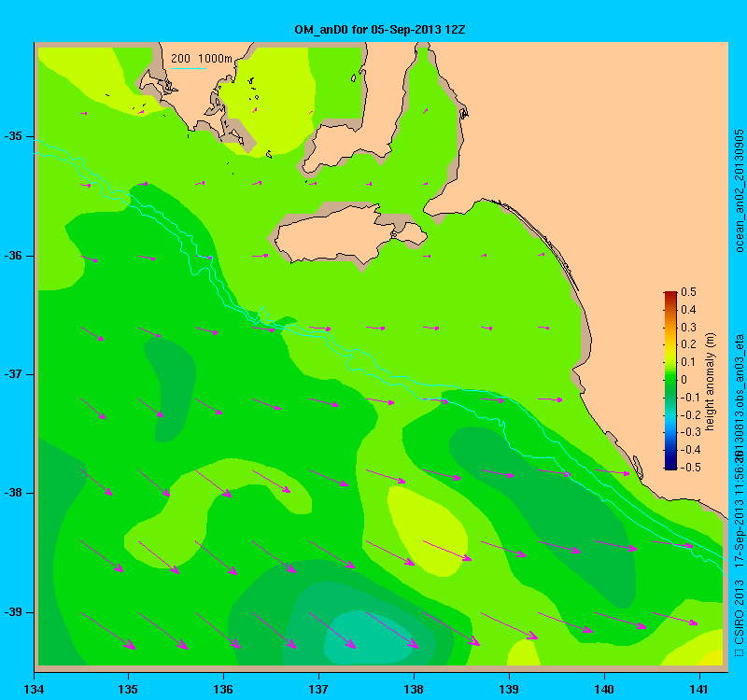Click longitude label 134 on the x-axis
The height and width of the screenshot is (700, 747).
(34, 689)
